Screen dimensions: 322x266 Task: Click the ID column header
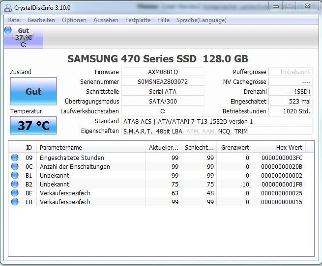29,147
